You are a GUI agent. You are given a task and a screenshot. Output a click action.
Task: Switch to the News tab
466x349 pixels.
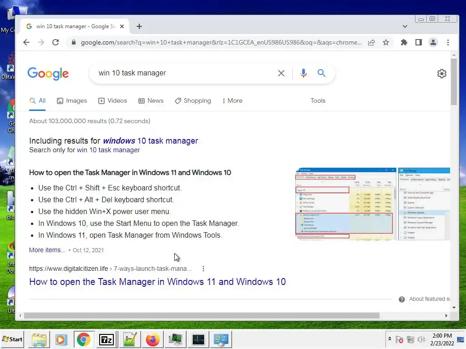click(151, 100)
